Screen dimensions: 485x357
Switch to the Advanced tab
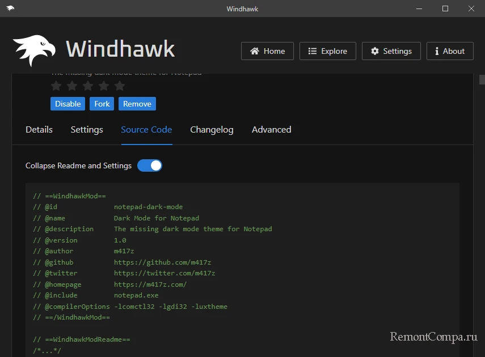pyautogui.click(x=271, y=130)
